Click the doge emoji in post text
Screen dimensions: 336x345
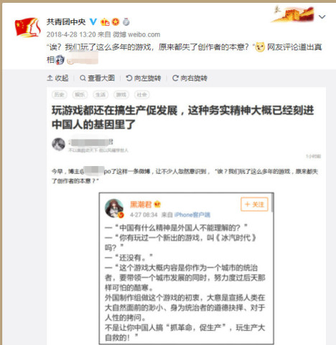pyautogui.click(x=260, y=47)
